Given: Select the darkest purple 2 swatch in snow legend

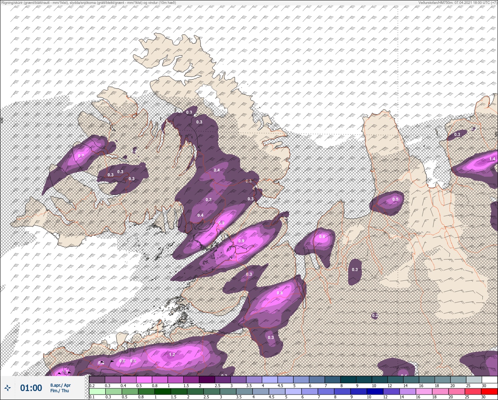Looking at the screenshot, I should [207, 379].
